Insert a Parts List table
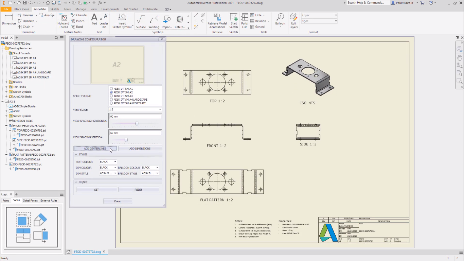The image size is (464, 261). (245, 21)
